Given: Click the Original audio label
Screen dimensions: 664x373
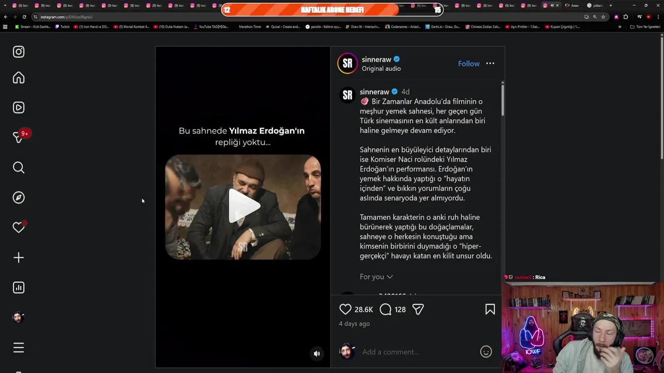Looking at the screenshot, I should click(381, 68).
